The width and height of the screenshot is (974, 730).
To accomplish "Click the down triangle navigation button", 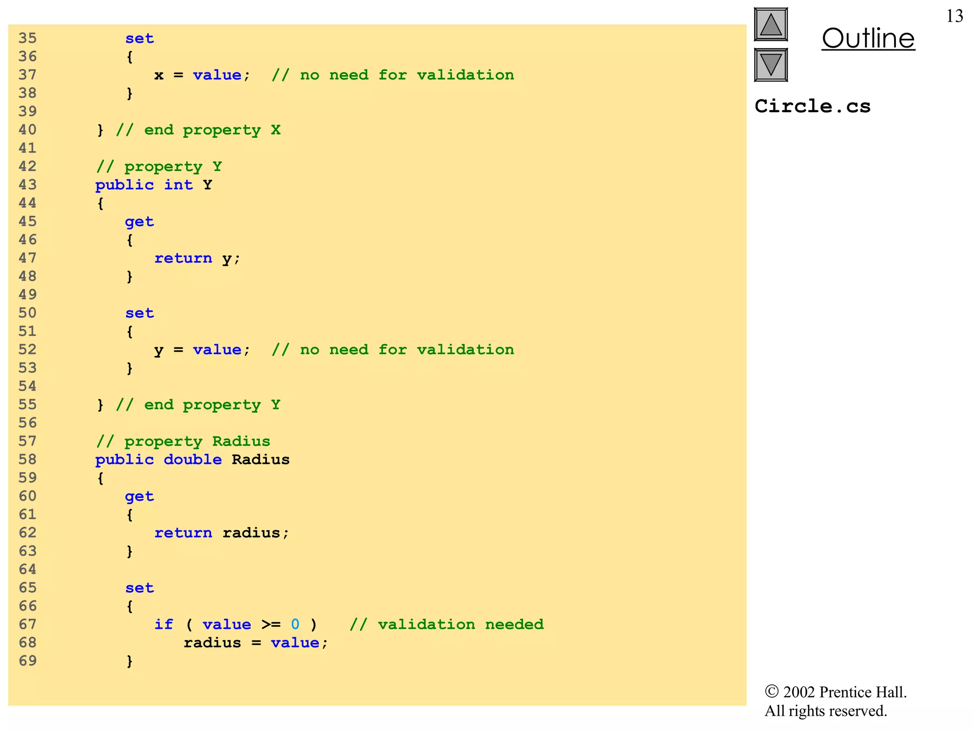I will pyautogui.click(x=771, y=65).
